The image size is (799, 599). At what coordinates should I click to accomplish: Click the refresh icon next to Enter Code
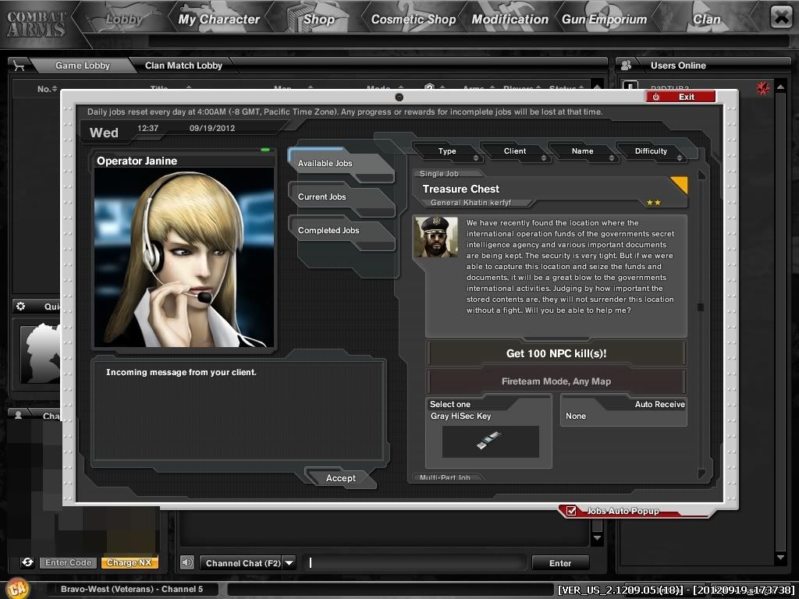click(27, 562)
